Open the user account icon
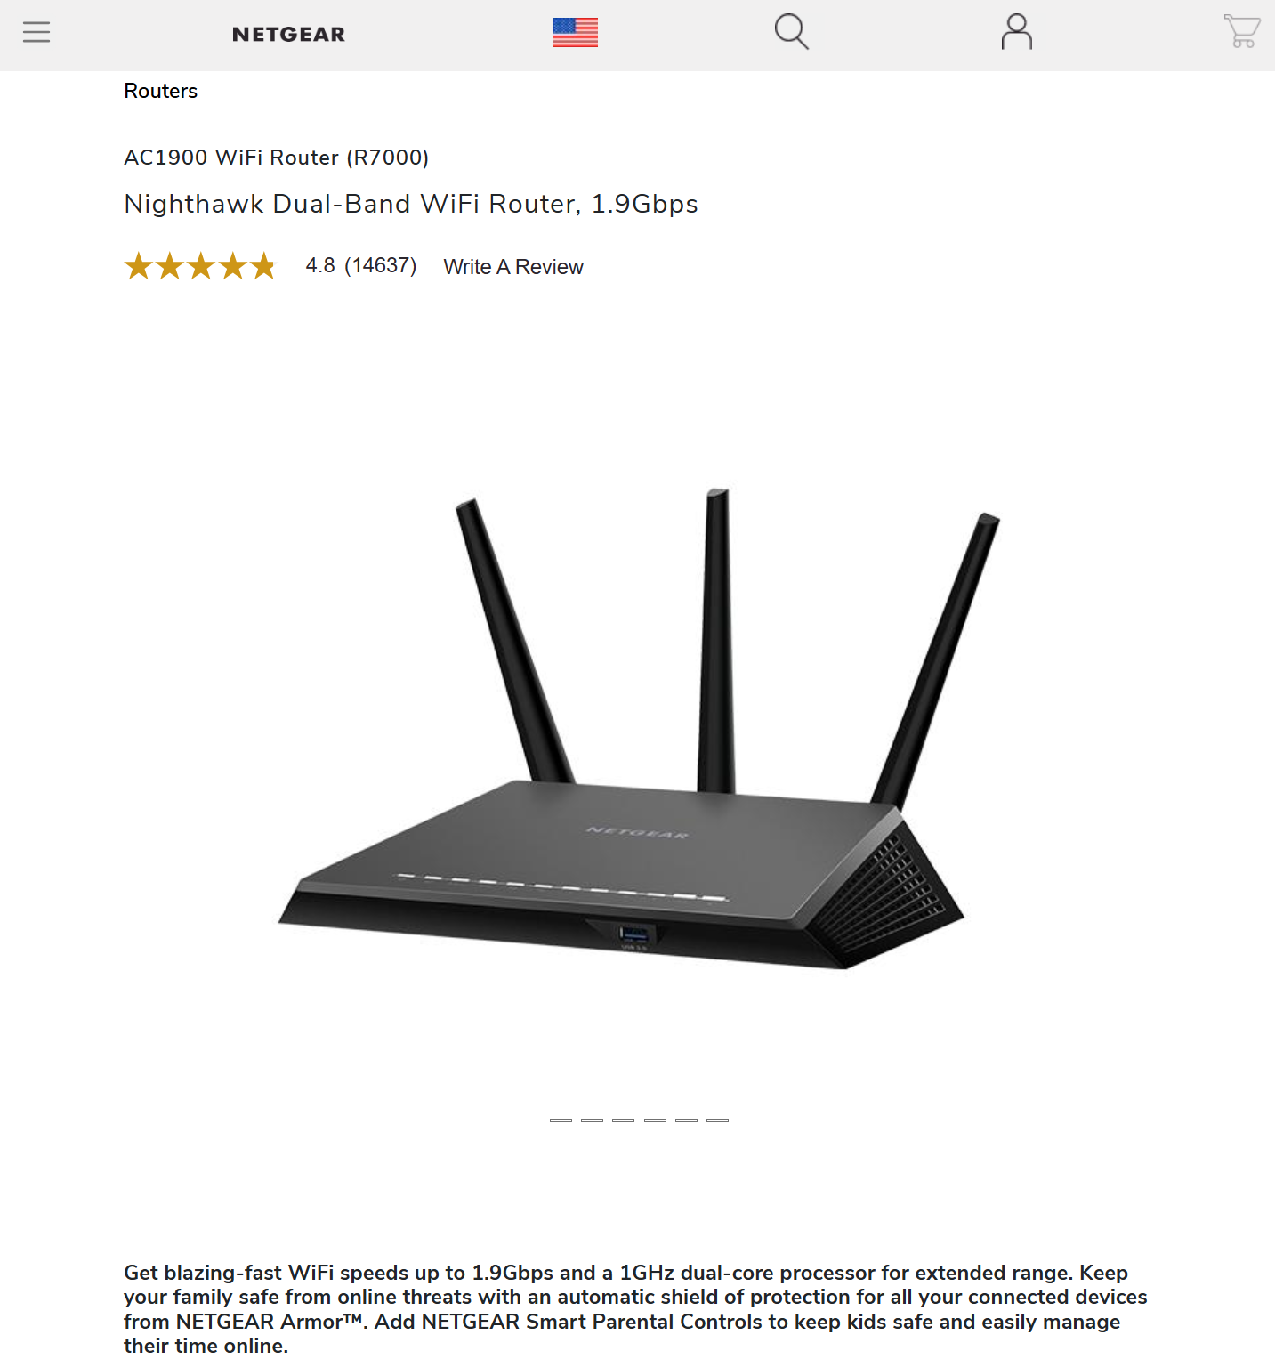Viewport: 1275px width, 1367px height. pyautogui.click(x=1016, y=32)
